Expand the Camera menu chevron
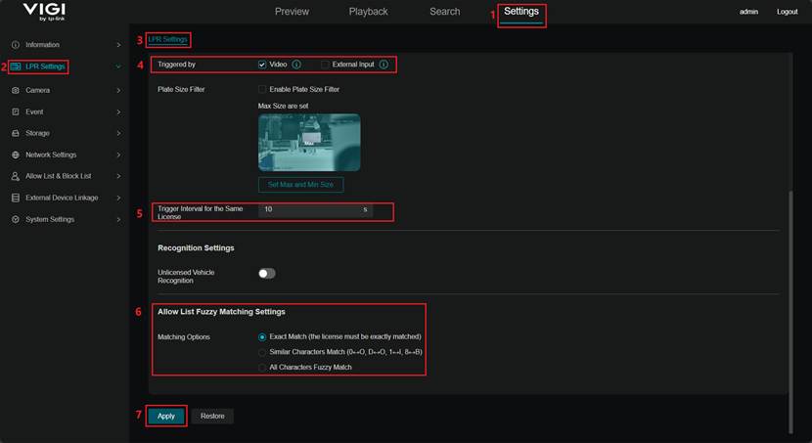812x443 pixels. pos(118,91)
